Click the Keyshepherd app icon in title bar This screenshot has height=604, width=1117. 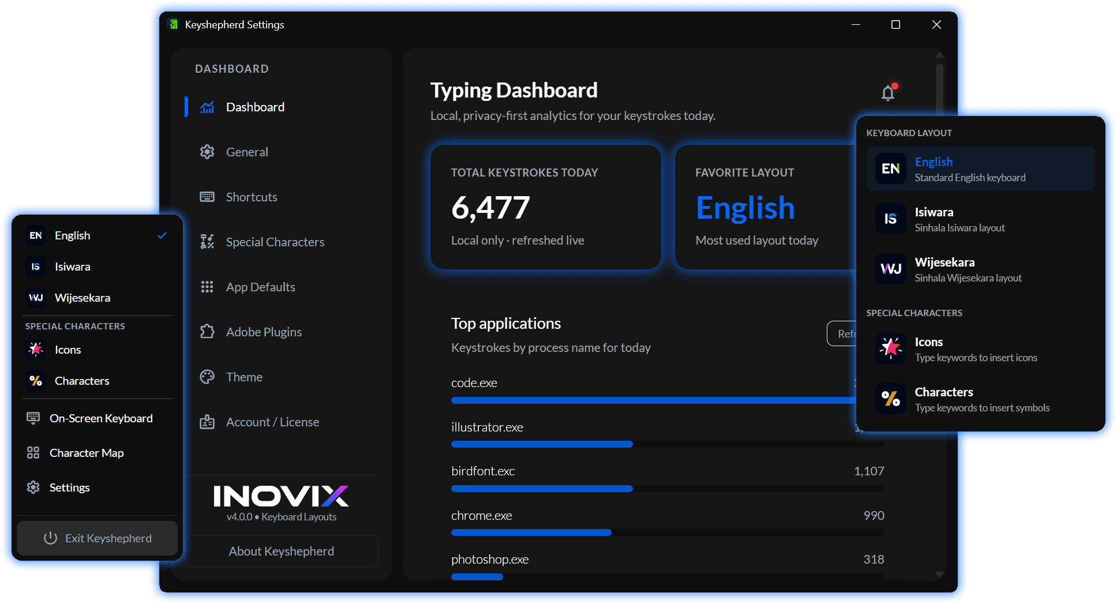[174, 24]
